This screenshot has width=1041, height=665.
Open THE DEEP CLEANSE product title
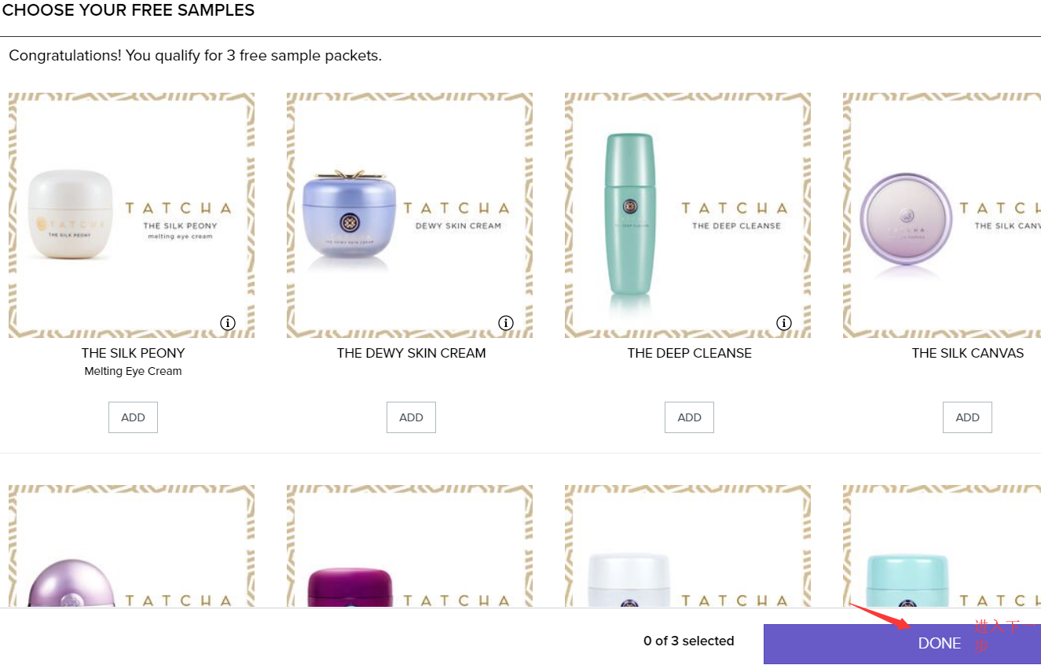click(689, 353)
